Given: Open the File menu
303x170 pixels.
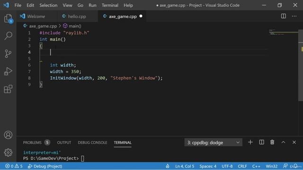Looking at the screenshot, I should 18,5.
